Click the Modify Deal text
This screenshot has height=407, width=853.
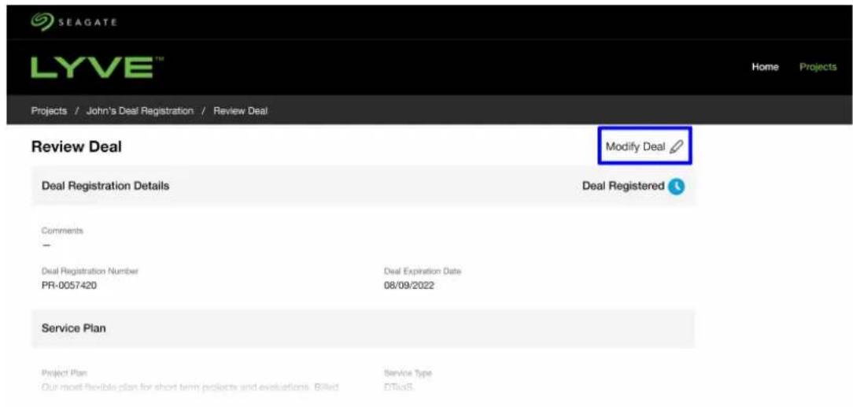(635, 147)
